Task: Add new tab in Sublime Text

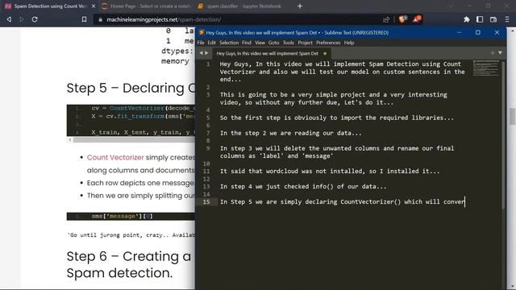Action: (493, 53)
